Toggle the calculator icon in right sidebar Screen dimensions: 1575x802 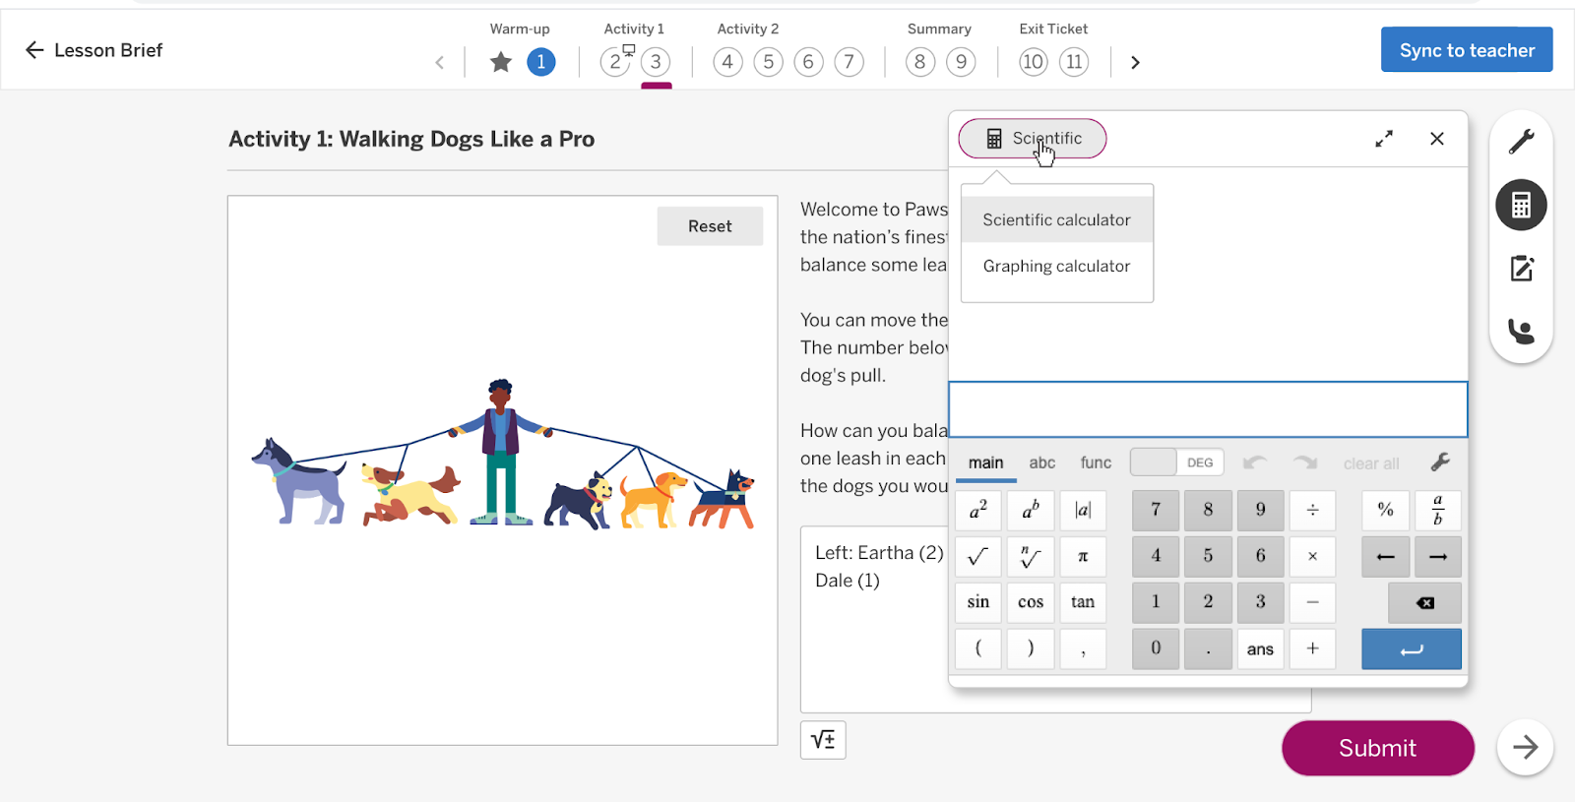point(1521,205)
